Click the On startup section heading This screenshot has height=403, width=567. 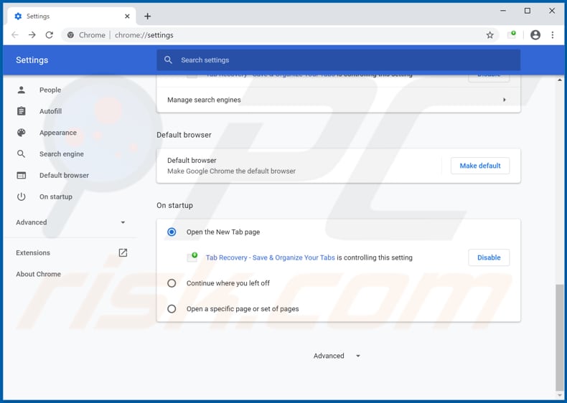click(174, 205)
